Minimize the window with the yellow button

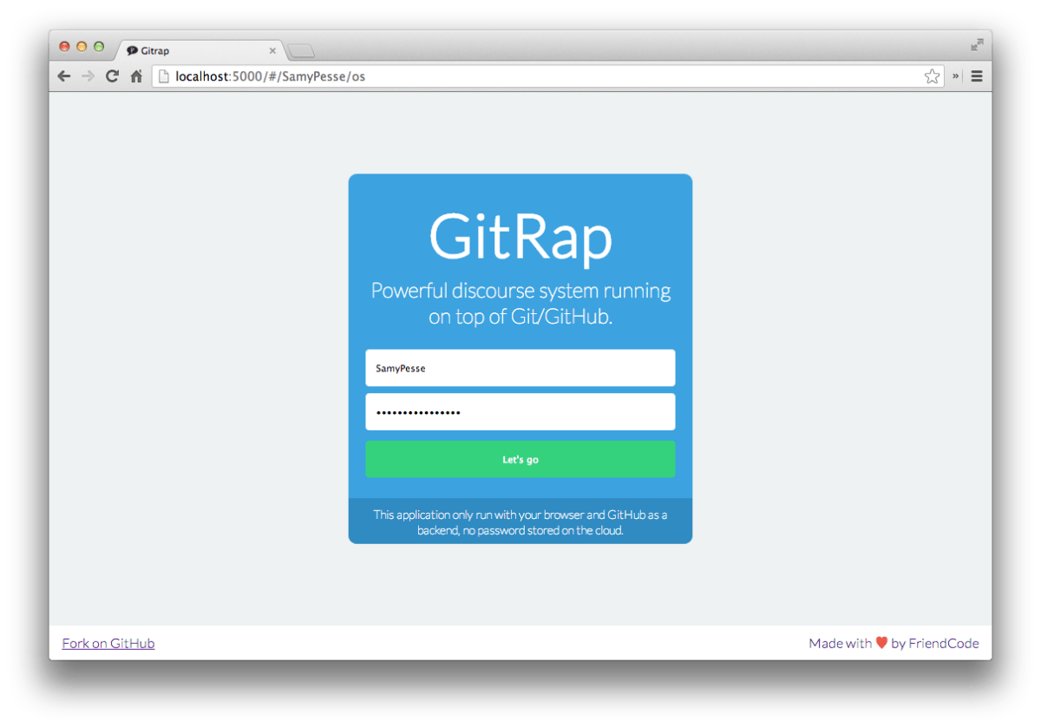[82, 47]
